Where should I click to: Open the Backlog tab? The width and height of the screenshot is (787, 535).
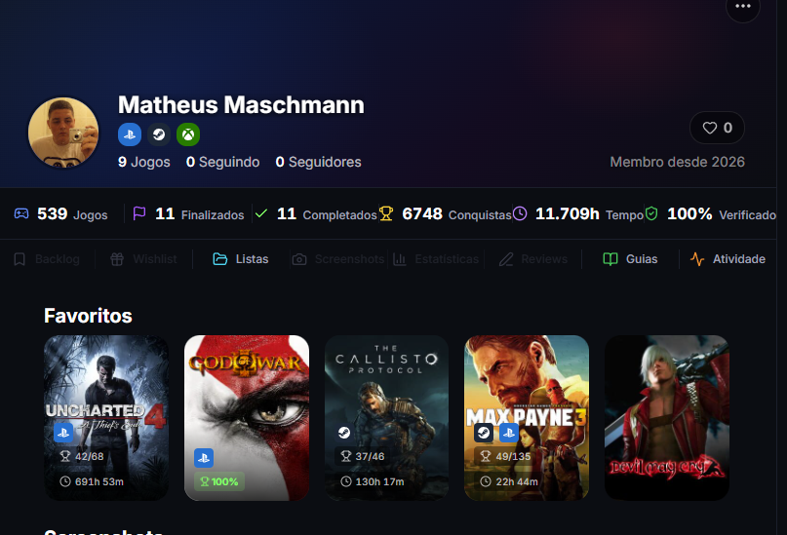(46, 259)
